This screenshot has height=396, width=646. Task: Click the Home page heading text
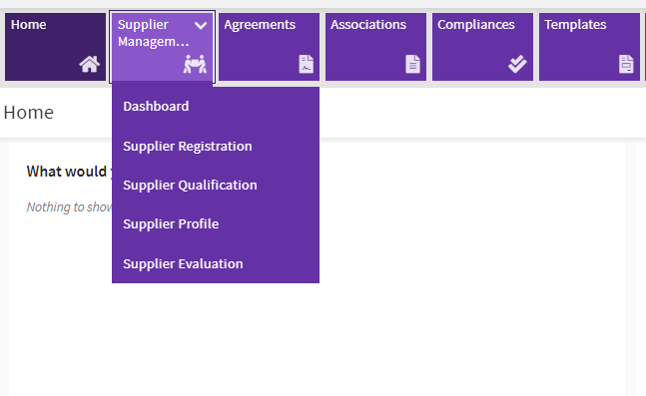pyautogui.click(x=28, y=113)
